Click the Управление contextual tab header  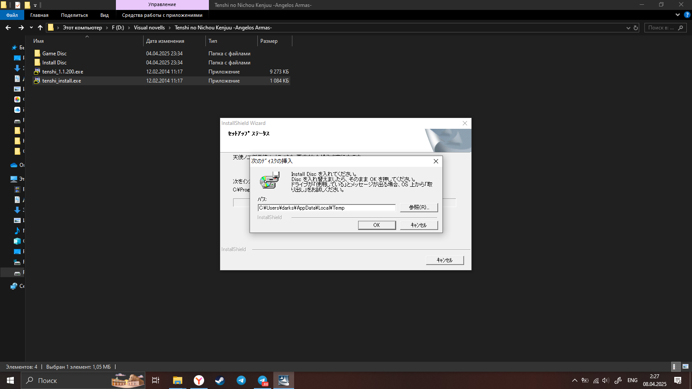(x=162, y=5)
